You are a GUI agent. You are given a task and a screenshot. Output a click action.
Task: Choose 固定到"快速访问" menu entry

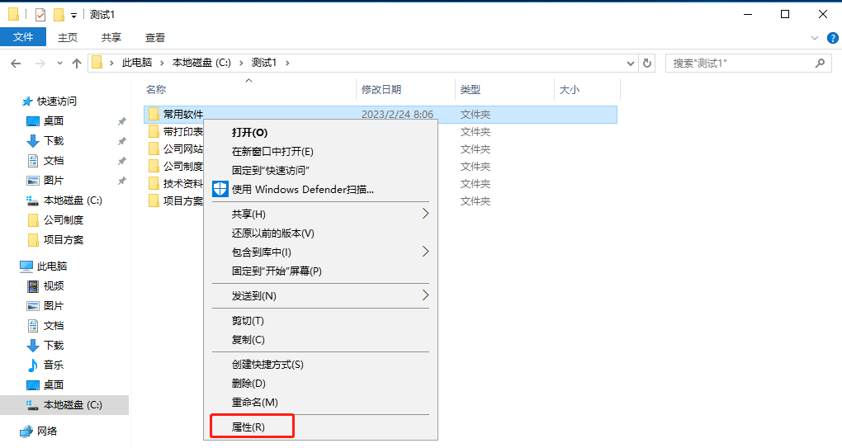(x=321, y=171)
